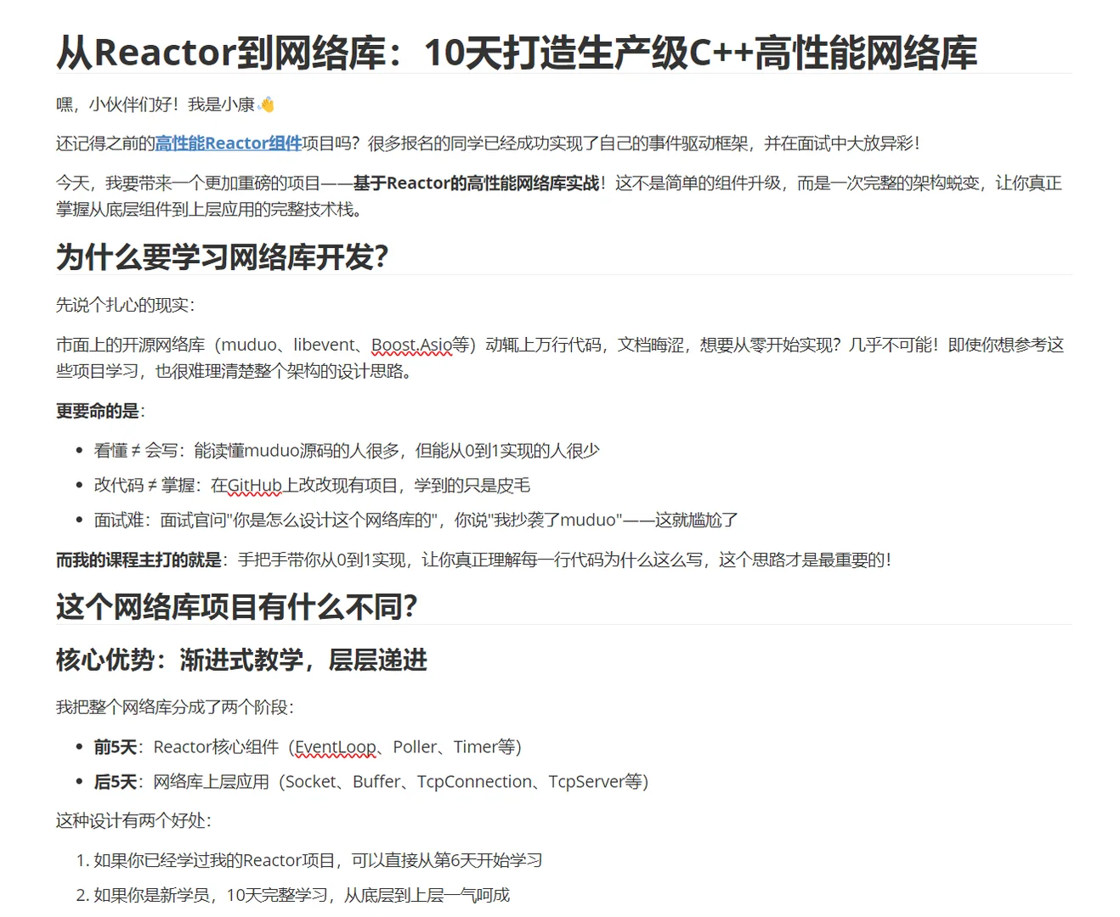
Task: Select the subheading 核心优势：渐进式教学，层层递进
Action: (x=242, y=660)
